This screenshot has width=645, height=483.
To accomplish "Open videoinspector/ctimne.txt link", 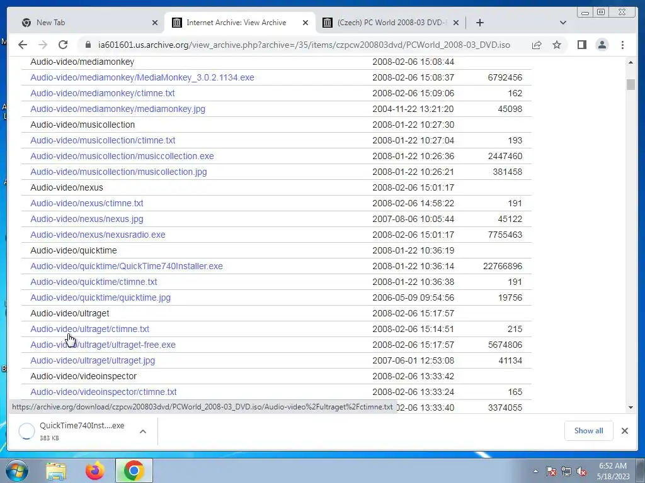I will point(104,392).
